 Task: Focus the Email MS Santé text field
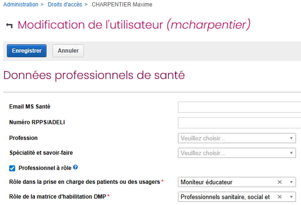tap(239, 107)
